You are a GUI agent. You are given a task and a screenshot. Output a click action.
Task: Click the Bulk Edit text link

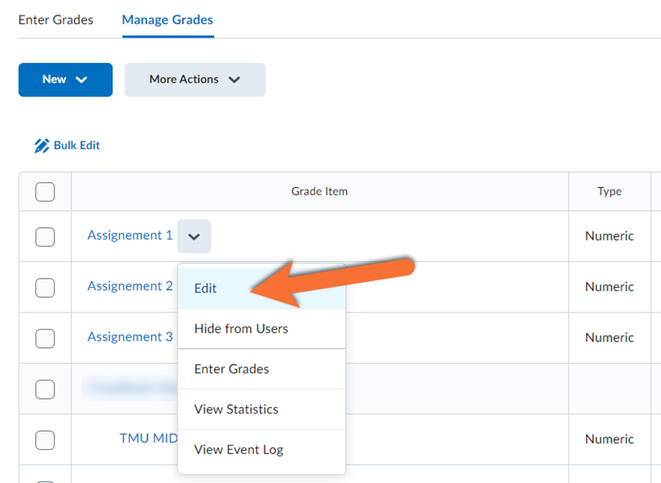(77, 146)
